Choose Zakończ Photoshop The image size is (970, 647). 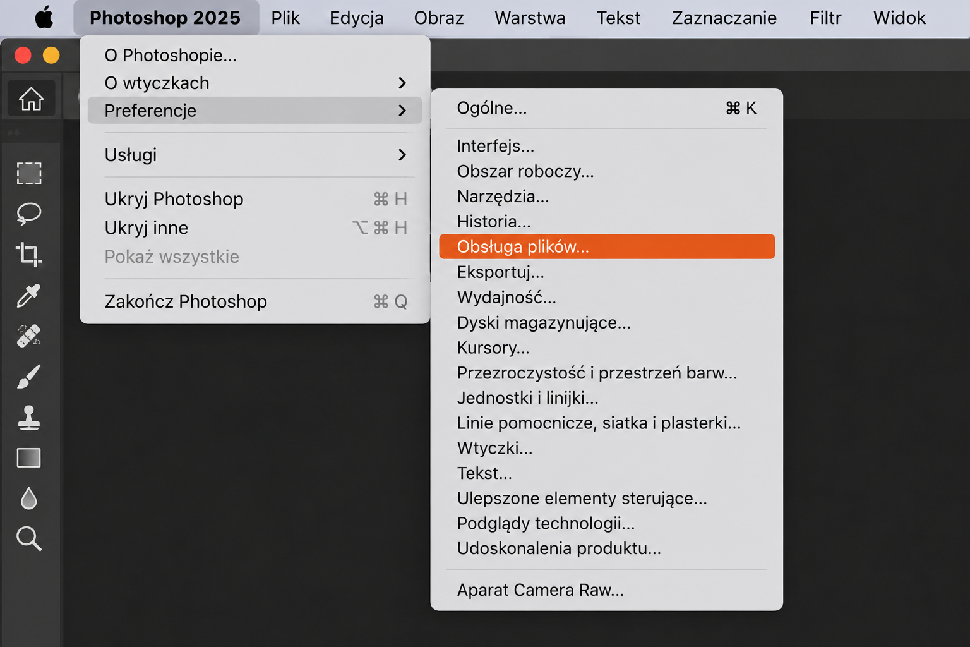tap(254, 301)
